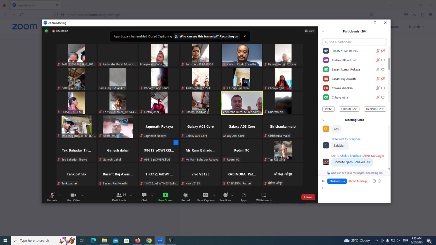Image resolution: width=436 pixels, height=245 pixels.
Task: Open chat recipient dropdown Chakra k...
Action: [x=337, y=181]
